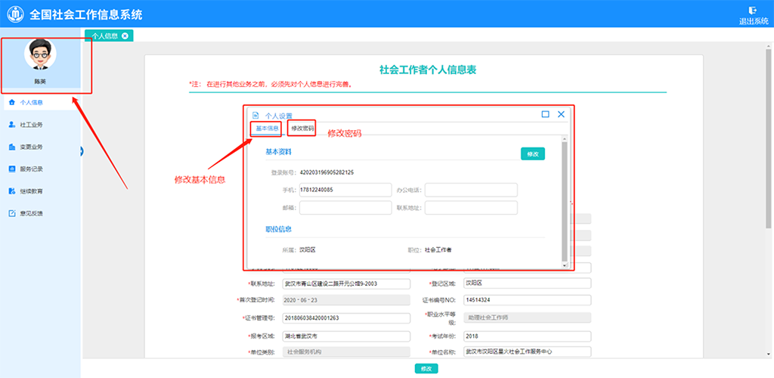Switch to the 修改密码 tab
The image size is (774, 378).
(x=302, y=129)
